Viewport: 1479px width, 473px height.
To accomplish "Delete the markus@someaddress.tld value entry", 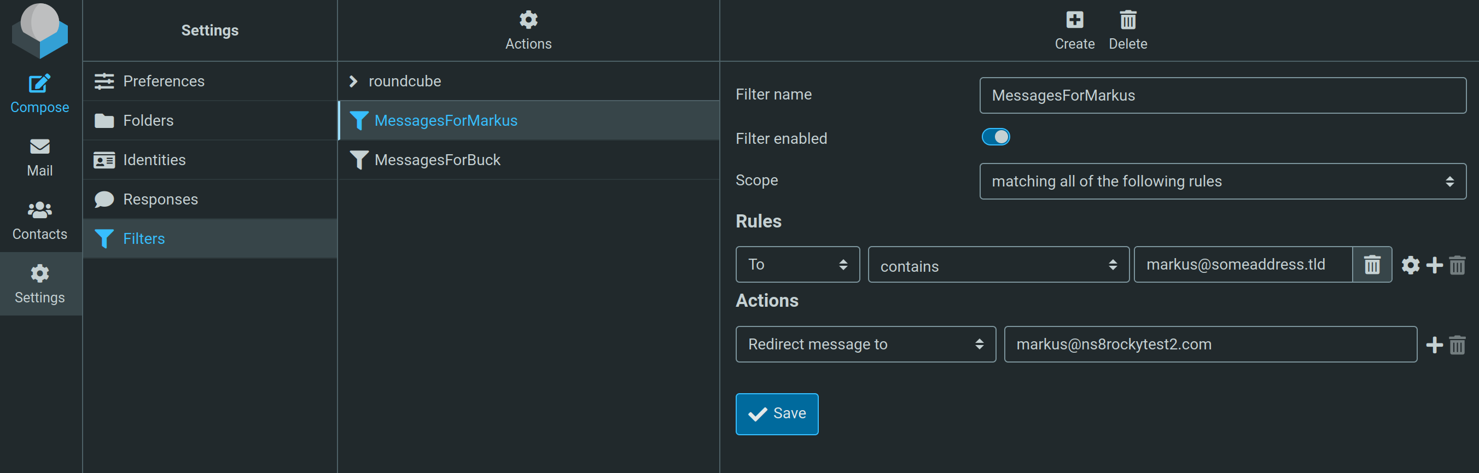I will (x=1372, y=265).
